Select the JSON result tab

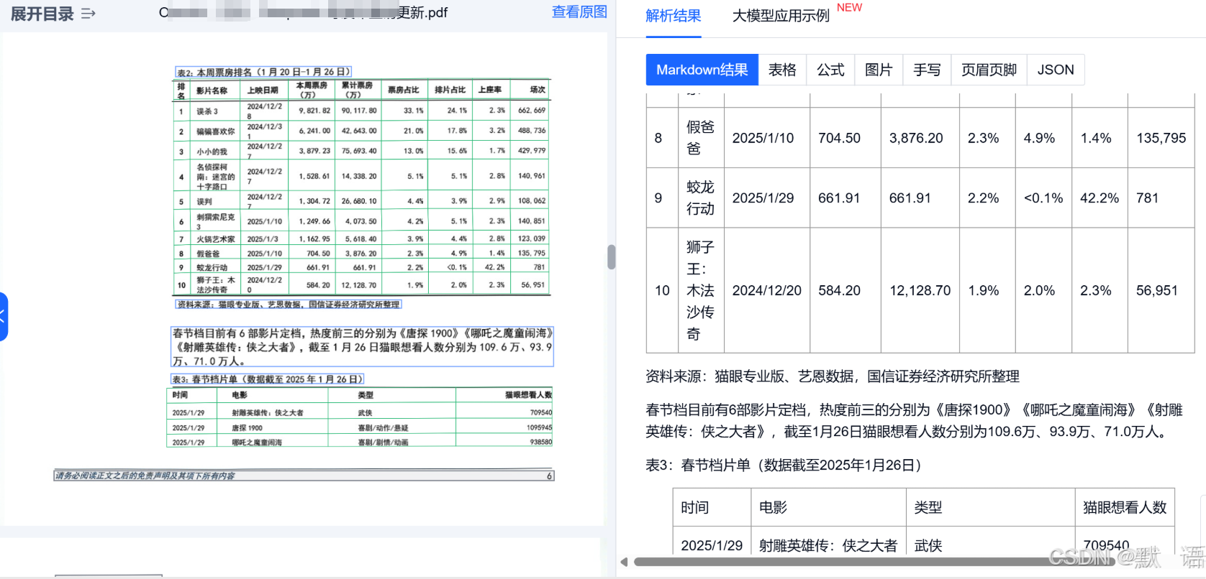(1056, 70)
